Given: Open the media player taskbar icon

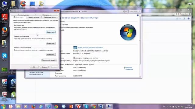Looking at the screenshot, I should click(26, 107).
